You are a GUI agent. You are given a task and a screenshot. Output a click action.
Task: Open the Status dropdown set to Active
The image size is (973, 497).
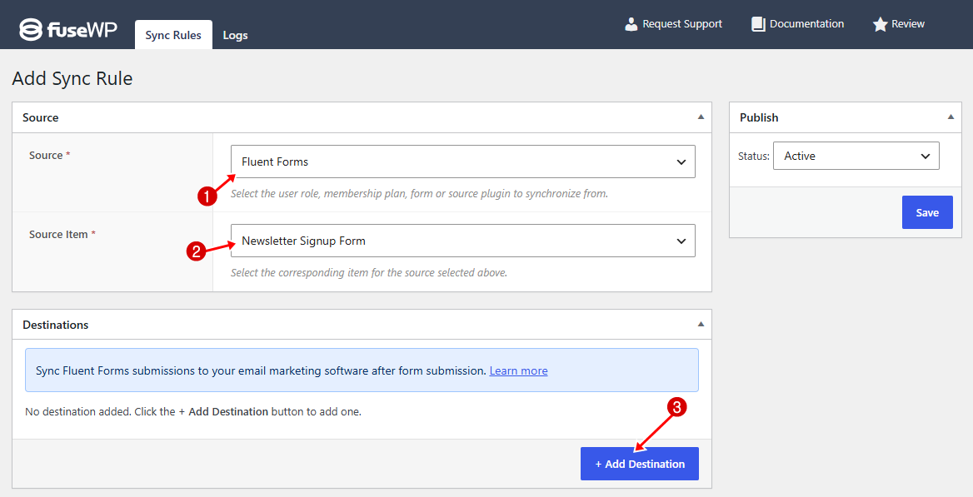(x=856, y=156)
